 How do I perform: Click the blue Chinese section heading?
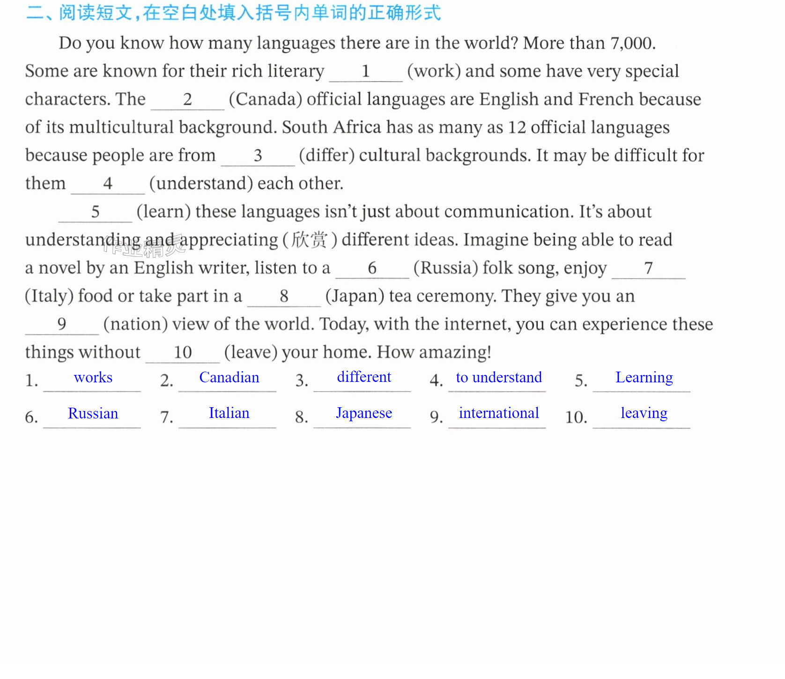(x=233, y=13)
